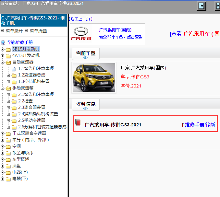Click the 菜单展开 text button
The width and height of the screenshot is (220, 197).
pyautogui.click(x=14, y=31)
